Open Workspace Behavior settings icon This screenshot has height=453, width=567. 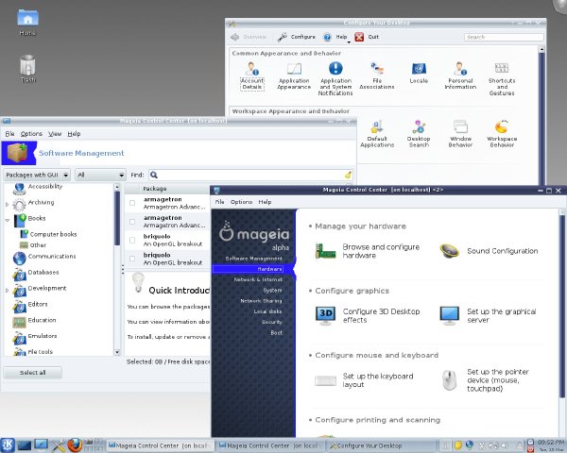[502, 134]
